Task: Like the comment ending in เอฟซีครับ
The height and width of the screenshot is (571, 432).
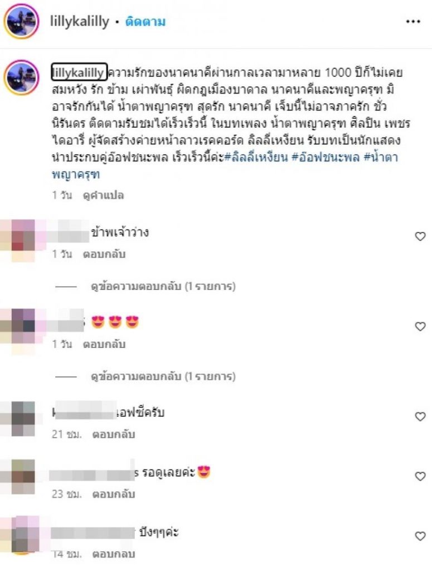Action: click(x=420, y=416)
